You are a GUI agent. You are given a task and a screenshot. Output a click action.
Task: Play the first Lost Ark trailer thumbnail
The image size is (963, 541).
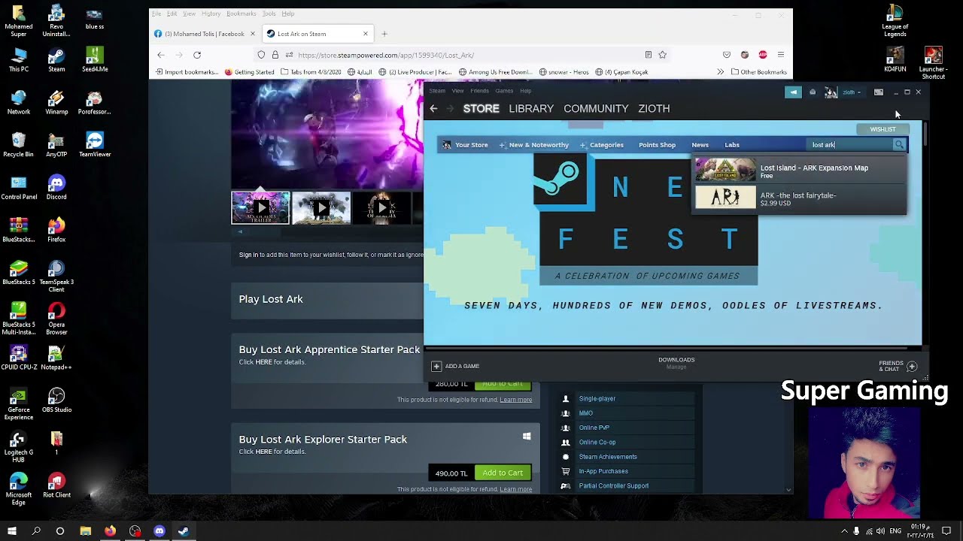coord(260,208)
